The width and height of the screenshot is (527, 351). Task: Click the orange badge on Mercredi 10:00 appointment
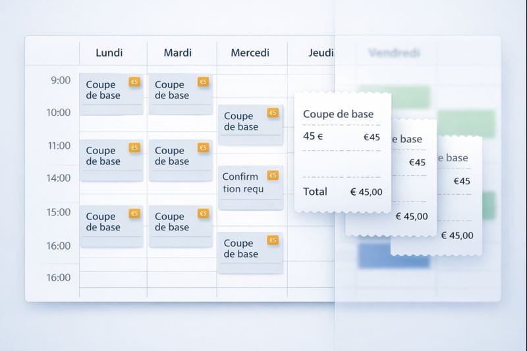coord(273,113)
